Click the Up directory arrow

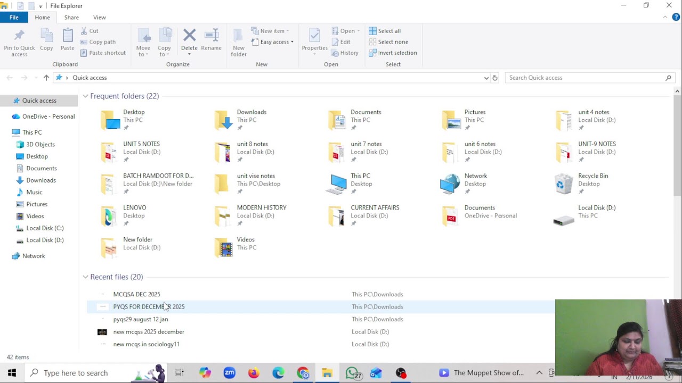coord(46,78)
